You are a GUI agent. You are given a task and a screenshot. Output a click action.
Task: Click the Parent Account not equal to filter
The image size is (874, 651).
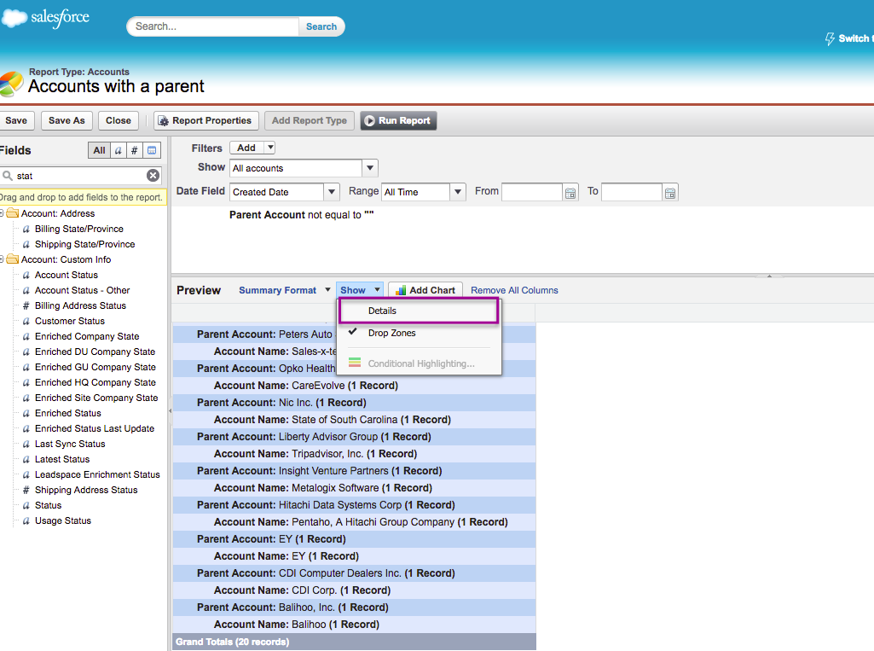[x=302, y=215]
